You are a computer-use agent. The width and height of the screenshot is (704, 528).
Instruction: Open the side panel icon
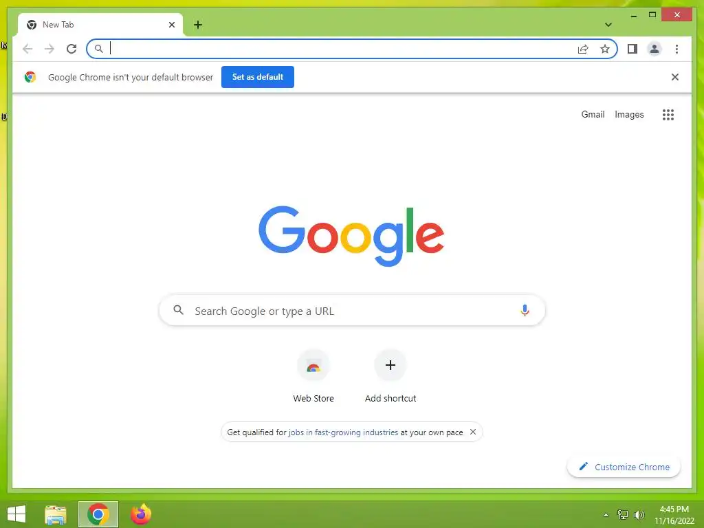point(632,49)
